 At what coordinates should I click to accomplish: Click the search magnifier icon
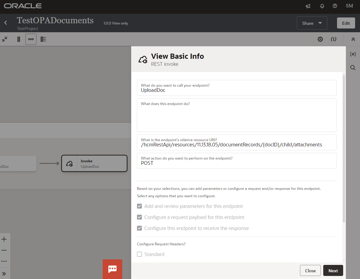[353, 67]
